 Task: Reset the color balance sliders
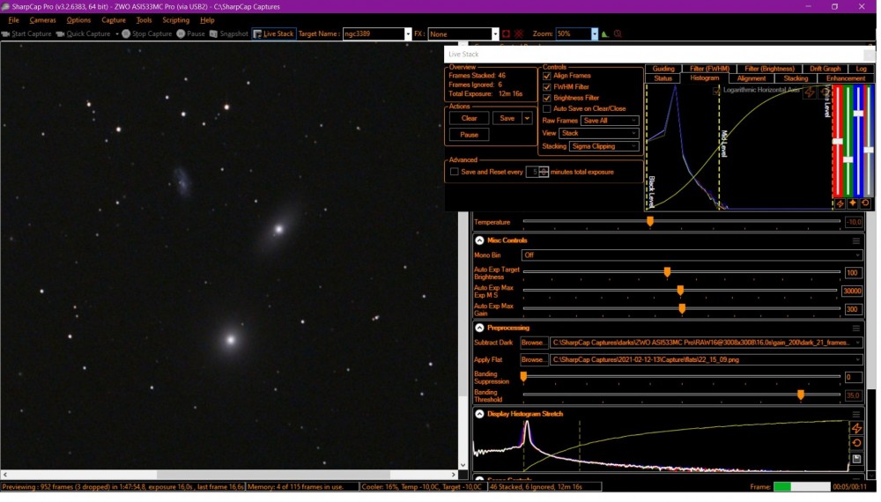point(865,203)
